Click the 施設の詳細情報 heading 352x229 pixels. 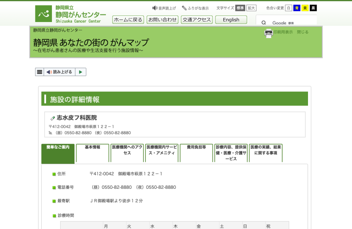[75, 99]
